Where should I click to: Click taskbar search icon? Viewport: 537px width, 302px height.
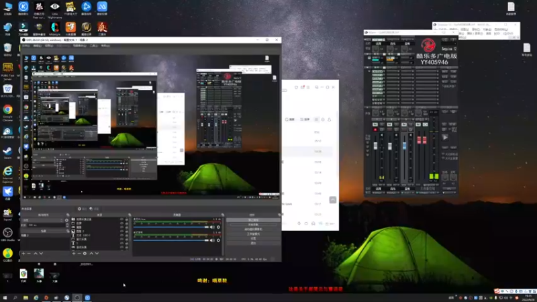(x=15, y=297)
